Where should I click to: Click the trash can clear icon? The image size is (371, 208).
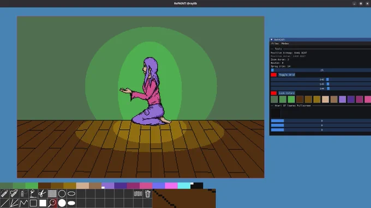147,194
